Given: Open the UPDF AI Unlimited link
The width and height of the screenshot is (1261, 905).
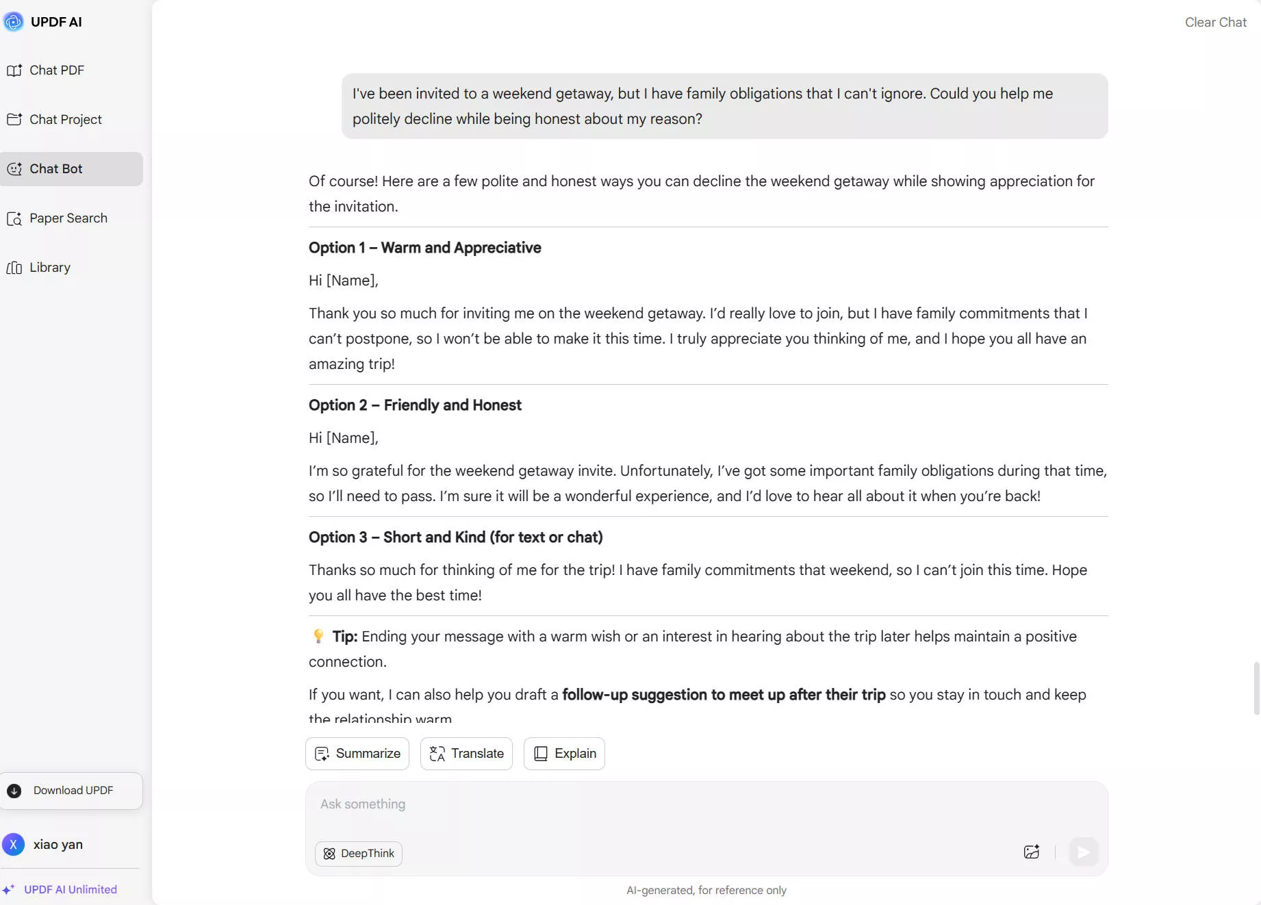Looking at the screenshot, I should [70, 890].
